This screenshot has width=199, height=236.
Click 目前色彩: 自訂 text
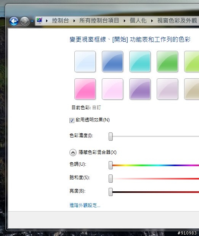[86, 108]
